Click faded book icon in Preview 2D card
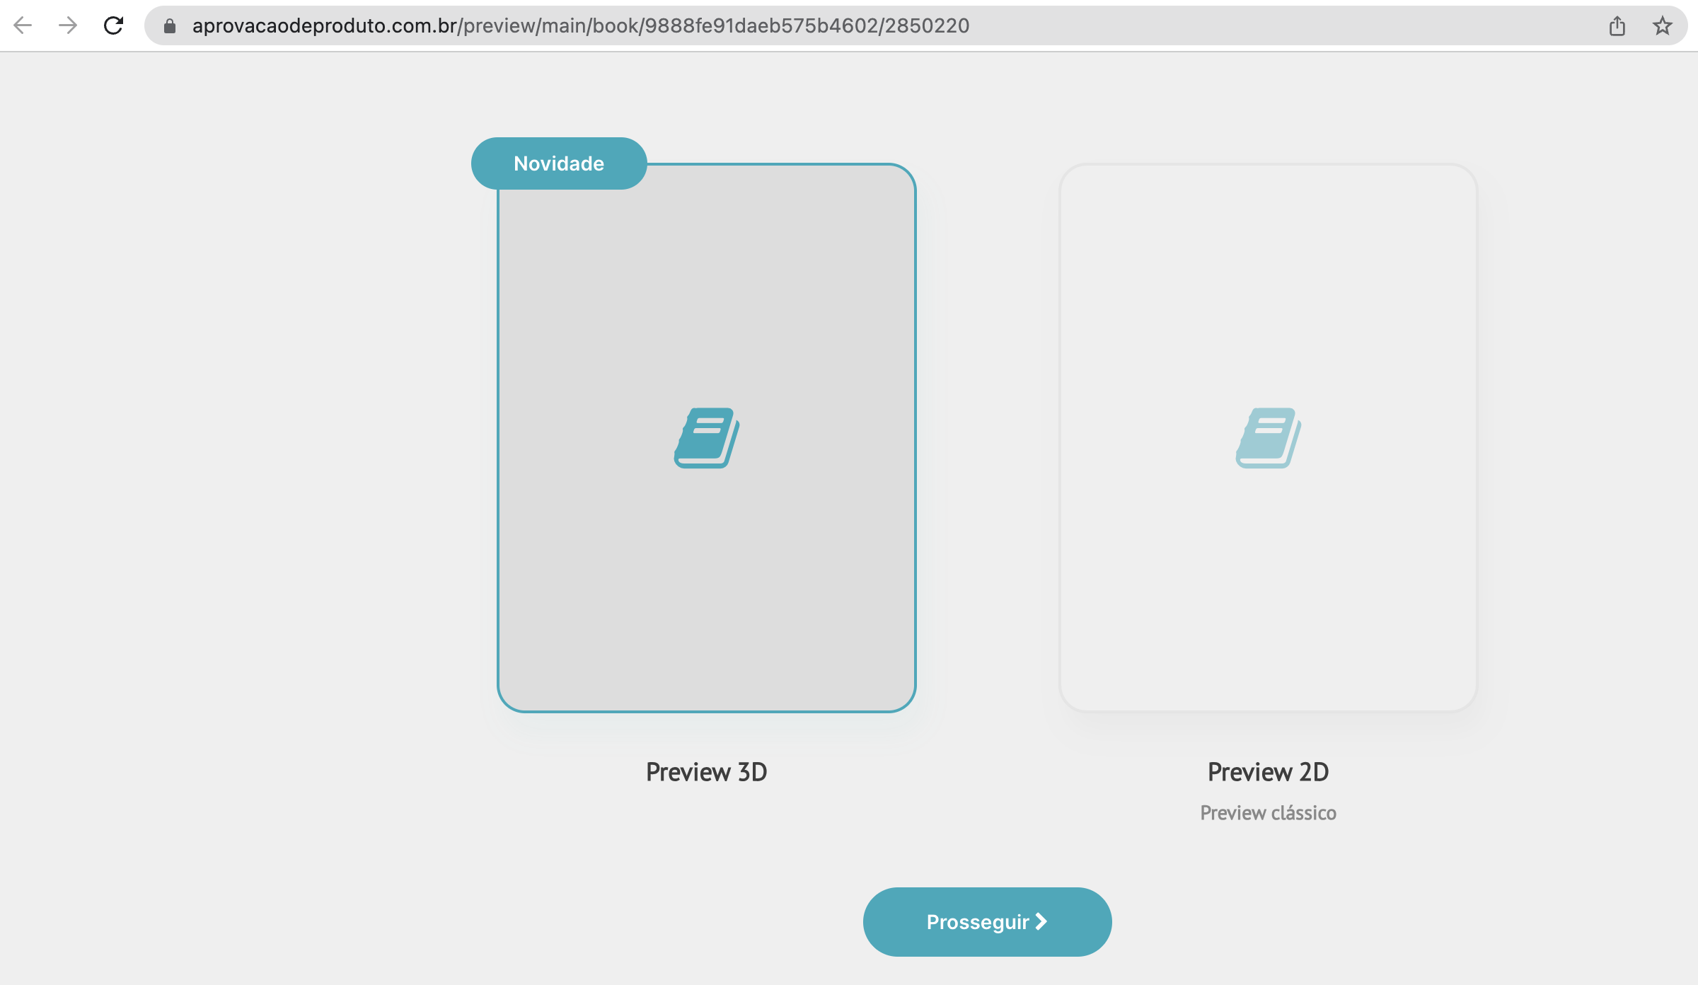The height and width of the screenshot is (985, 1698). (x=1268, y=437)
